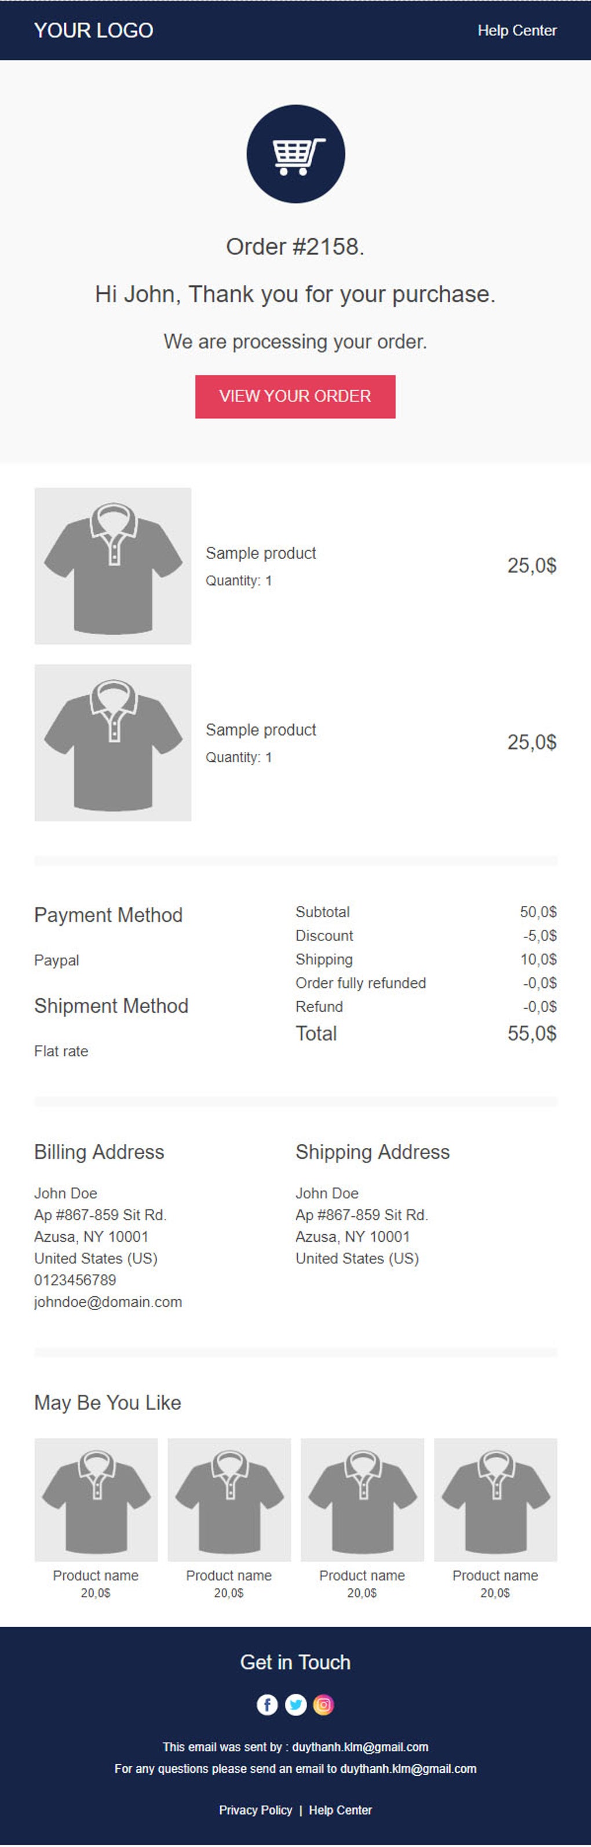Screen dimensions: 591x1847
Task: Open third recommended product thumbnail
Action: [x=363, y=1499]
